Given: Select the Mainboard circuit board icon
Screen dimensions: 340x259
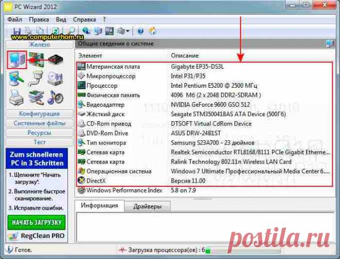Looking at the screenshot, I should [x=36, y=59].
